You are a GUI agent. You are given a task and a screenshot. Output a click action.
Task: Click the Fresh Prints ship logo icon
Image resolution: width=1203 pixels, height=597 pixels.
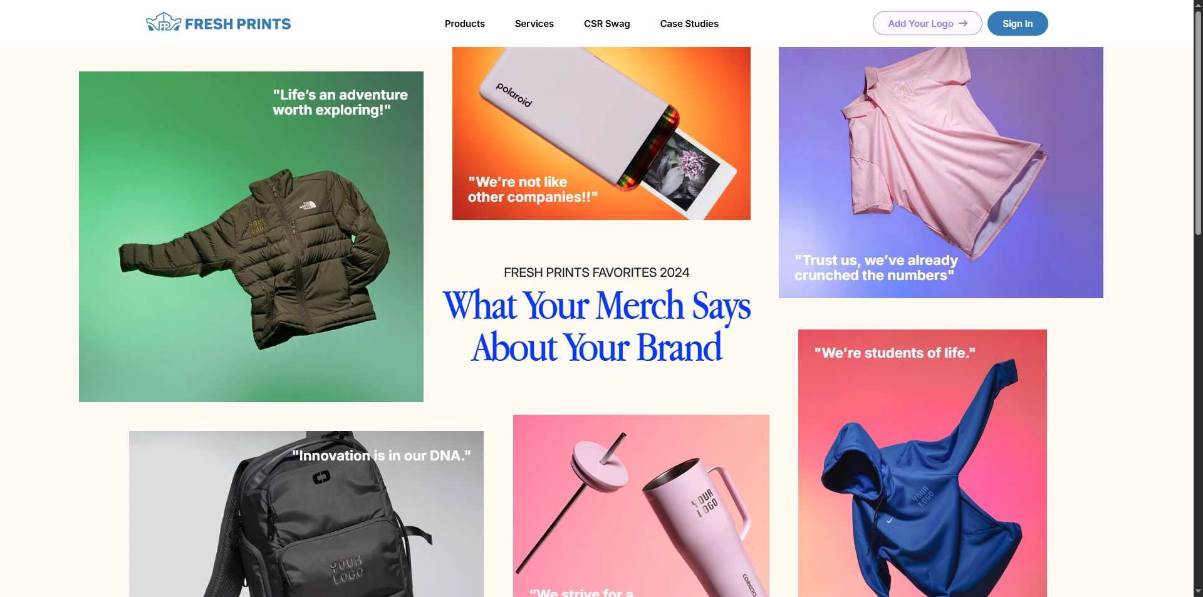pos(164,22)
